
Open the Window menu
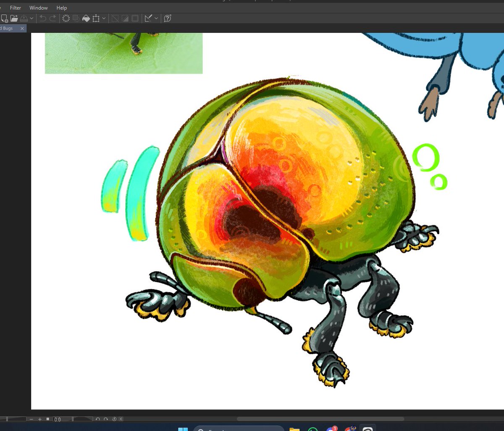coord(39,8)
